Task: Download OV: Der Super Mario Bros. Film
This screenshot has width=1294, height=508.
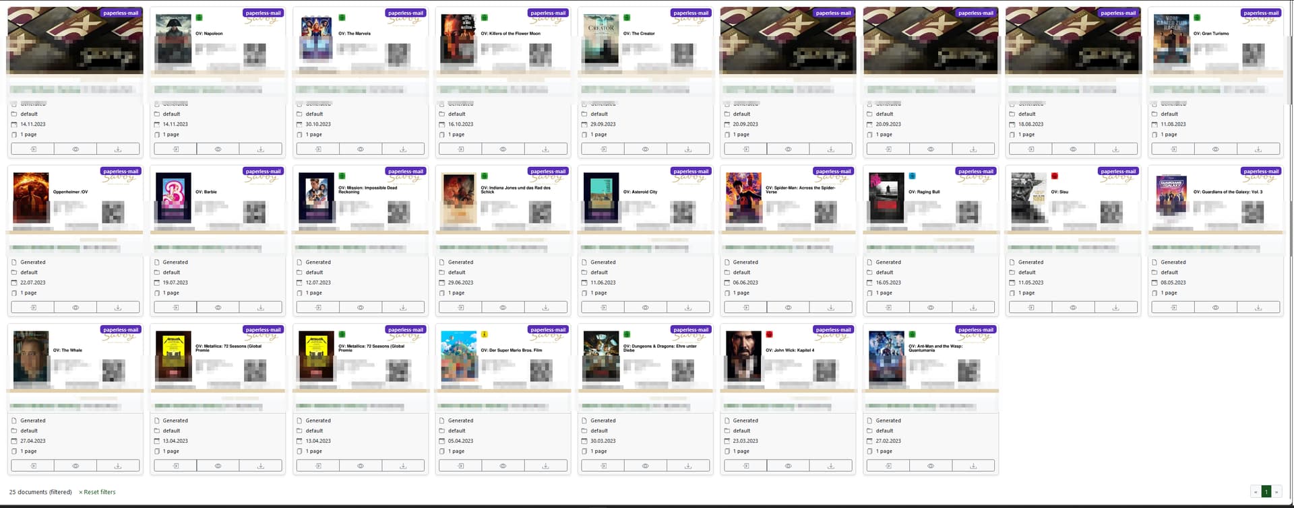Action: (x=546, y=466)
